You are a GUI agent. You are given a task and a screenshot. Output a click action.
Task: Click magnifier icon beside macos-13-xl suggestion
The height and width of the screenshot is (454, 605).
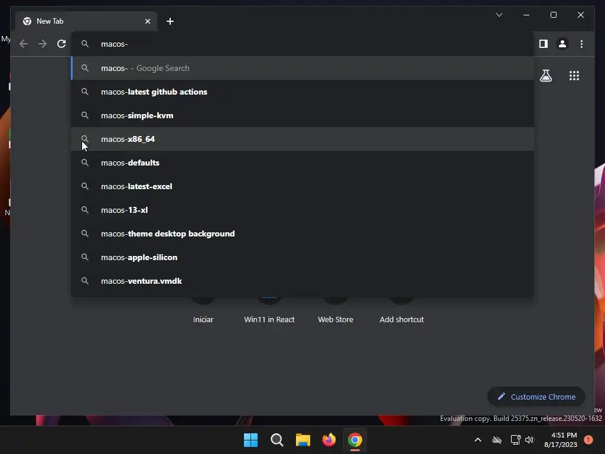click(x=85, y=210)
